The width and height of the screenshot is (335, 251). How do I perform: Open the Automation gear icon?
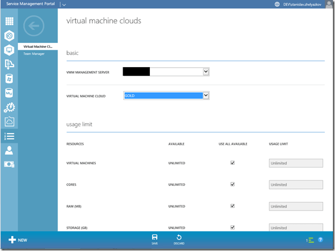point(9,108)
